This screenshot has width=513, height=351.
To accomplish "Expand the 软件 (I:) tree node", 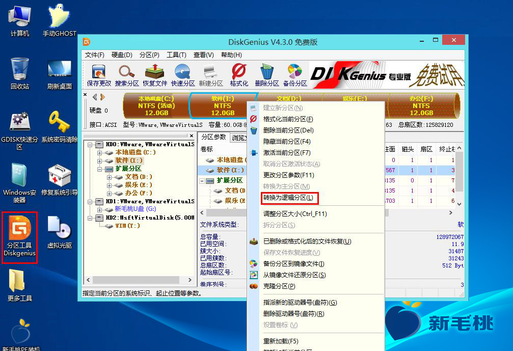I will (x=99, y=160).
